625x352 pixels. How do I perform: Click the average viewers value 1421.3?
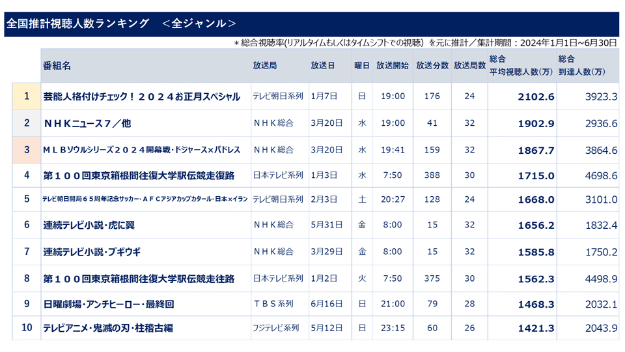[x=536, y=329]
